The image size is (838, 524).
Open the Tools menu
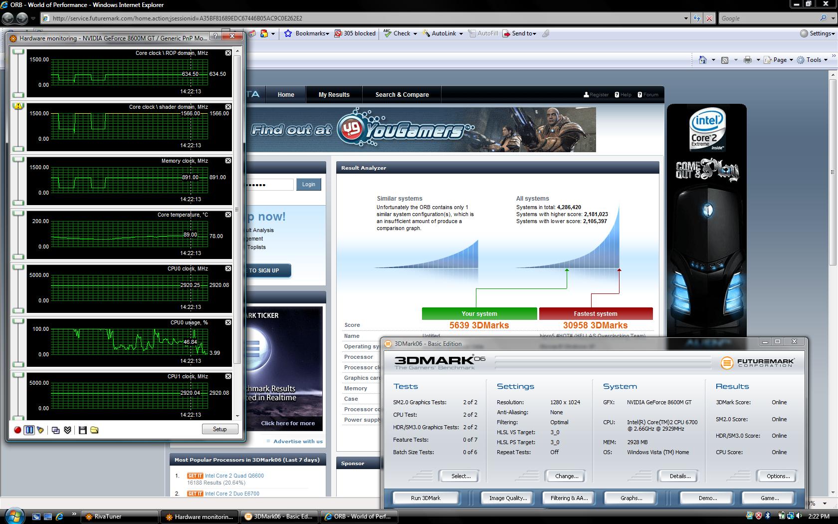812,60
